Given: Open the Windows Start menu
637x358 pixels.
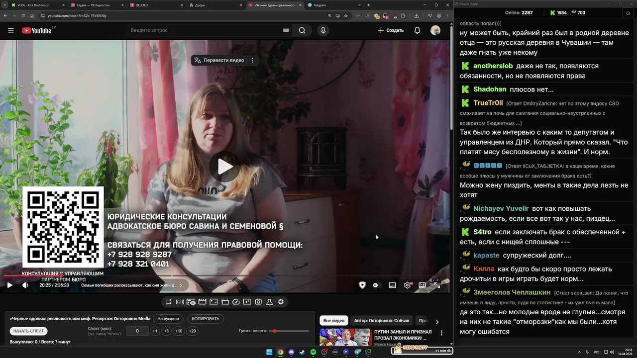Looking at the screenshot, I should click(269, 352).
